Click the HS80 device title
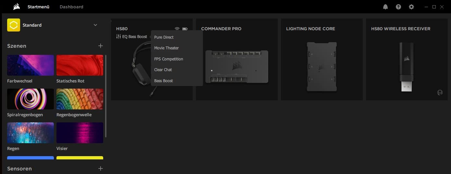Viewport: 451px width, 174px height. pyautogui.click(x=122, y=29)
